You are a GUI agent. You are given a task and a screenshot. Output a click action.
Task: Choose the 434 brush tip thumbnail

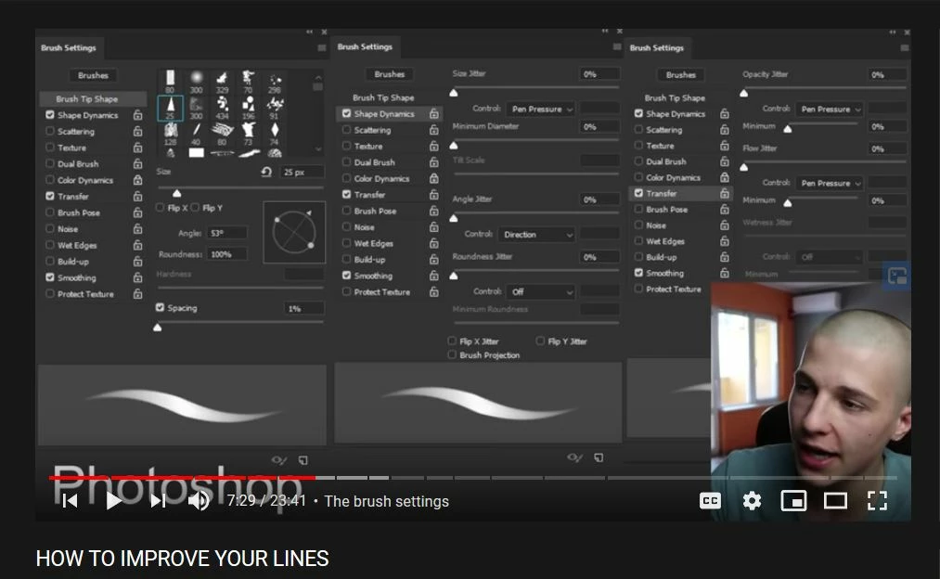coord(222,108)
